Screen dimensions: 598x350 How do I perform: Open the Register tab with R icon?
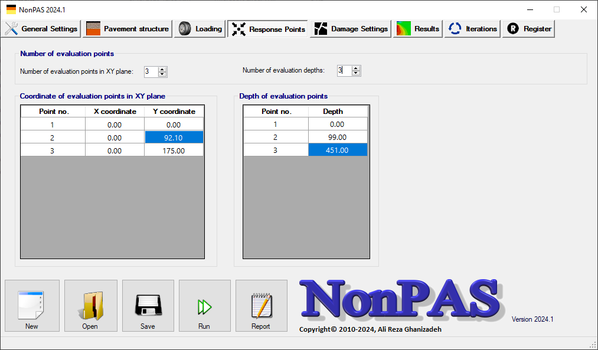pyautogui.click(x=529, y=28)
